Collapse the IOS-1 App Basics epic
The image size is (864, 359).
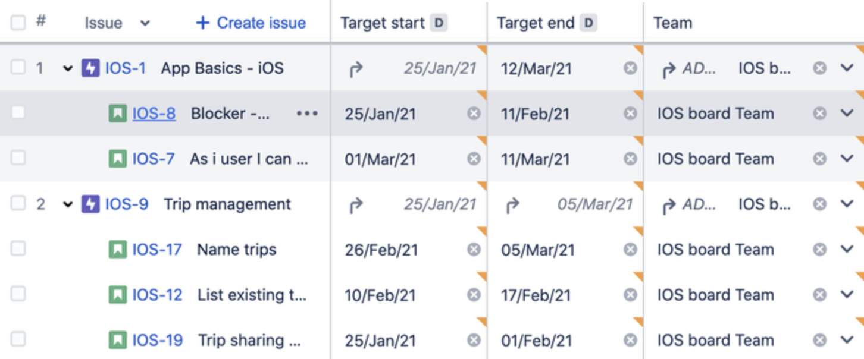pyautogui.click(x=68, y=69)
